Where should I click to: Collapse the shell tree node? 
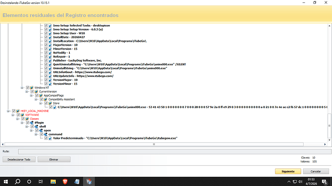(26, 126)
